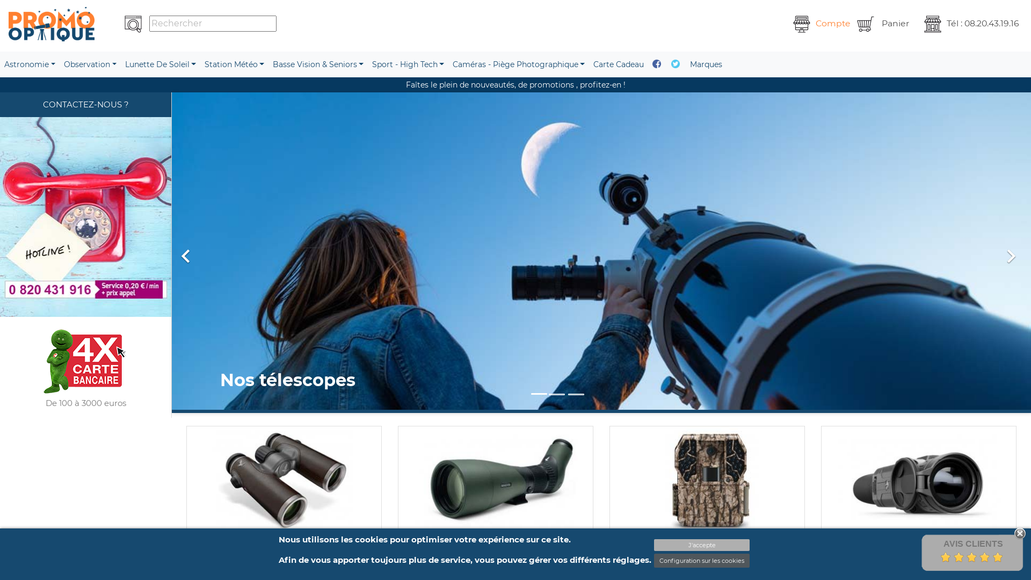Click the De 100 à 3000 euros text
This screenshot has width=1031, height=580.
coord(86,403)
